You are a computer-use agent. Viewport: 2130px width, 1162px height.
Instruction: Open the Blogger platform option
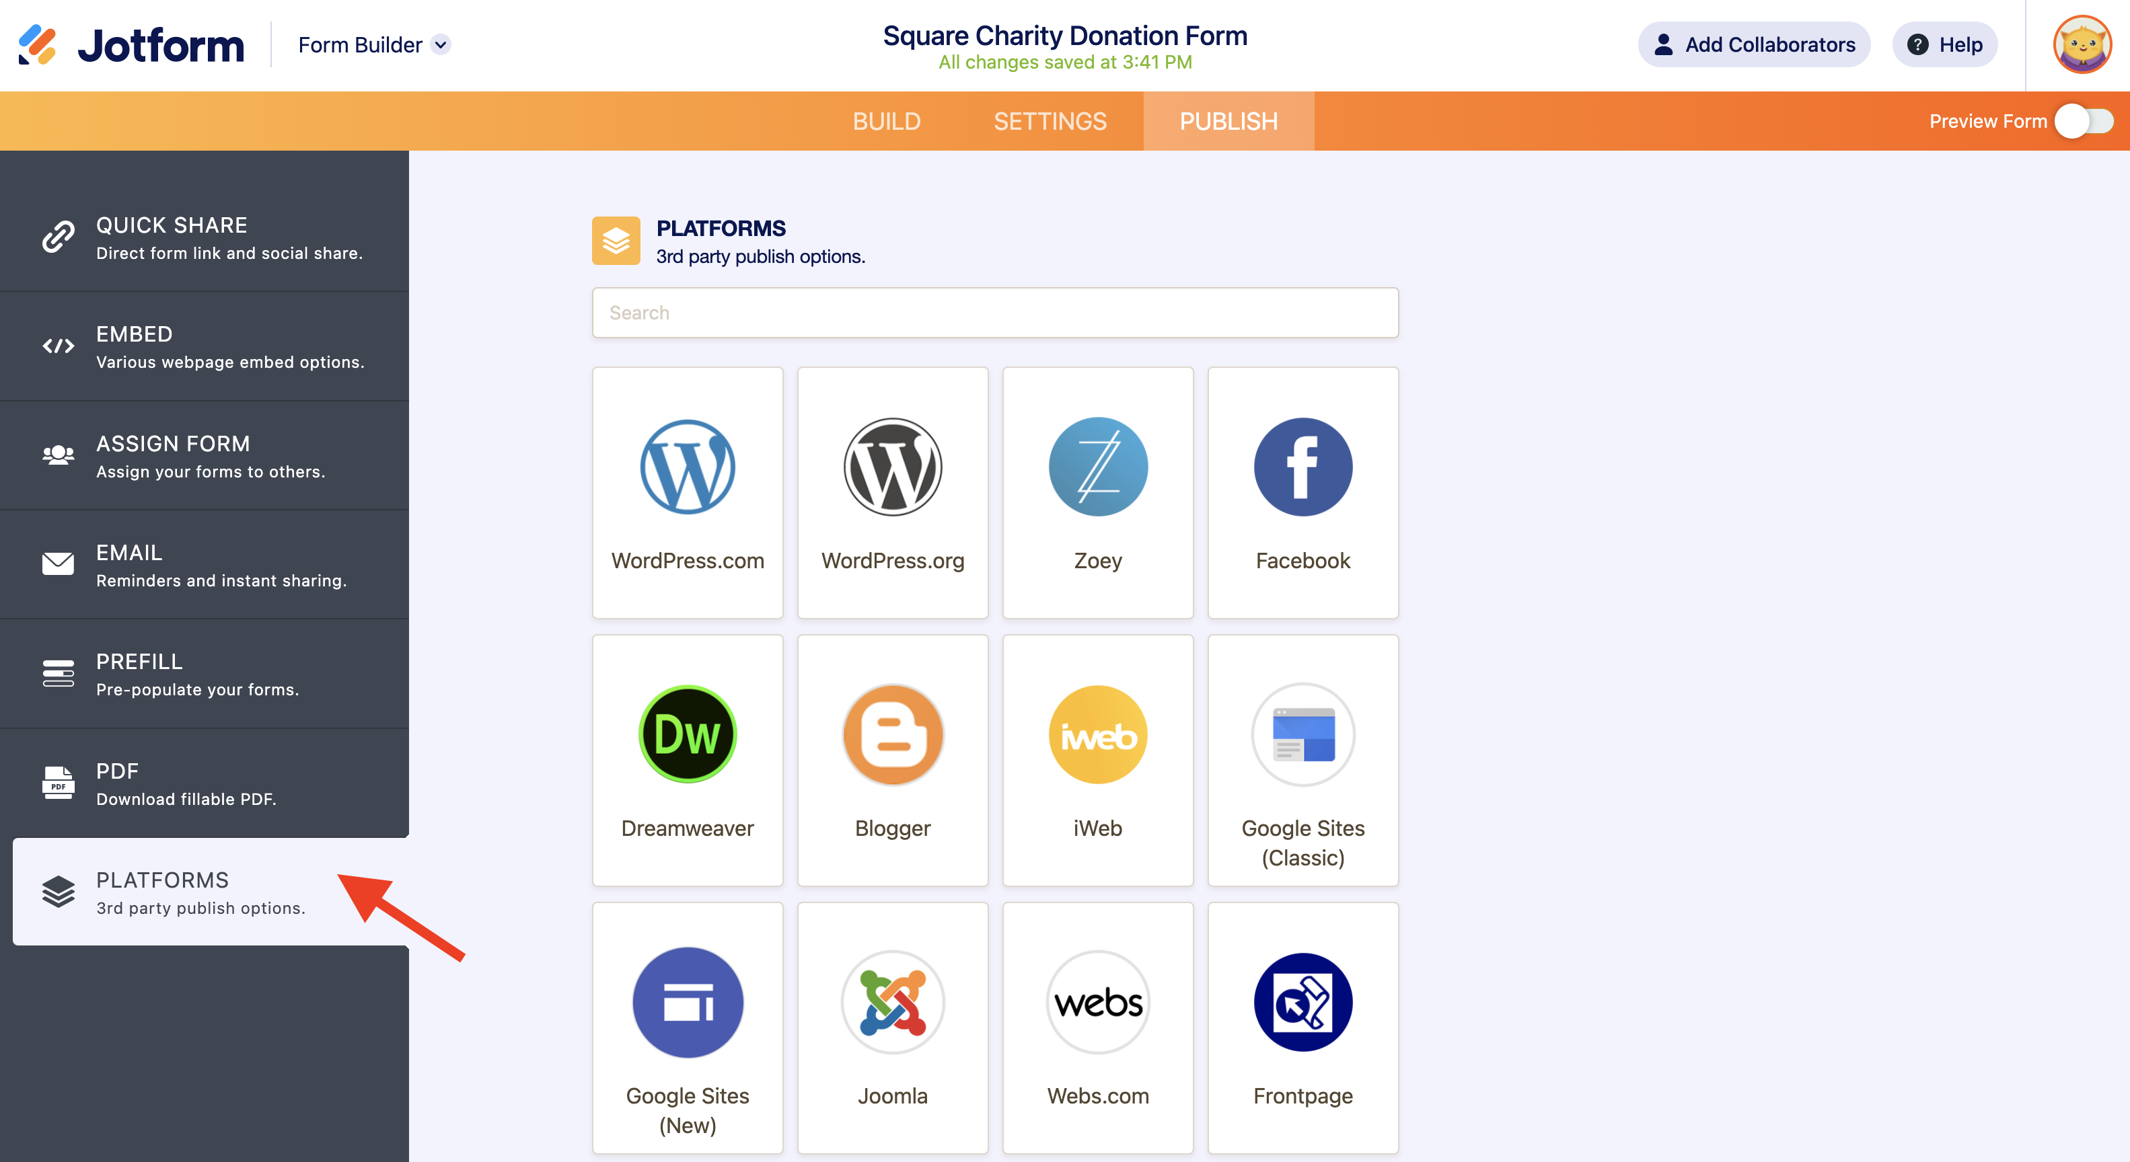[892, 734]
